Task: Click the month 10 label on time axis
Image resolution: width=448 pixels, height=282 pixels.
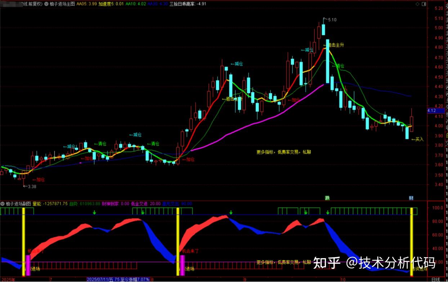Action: pos(342,279)
